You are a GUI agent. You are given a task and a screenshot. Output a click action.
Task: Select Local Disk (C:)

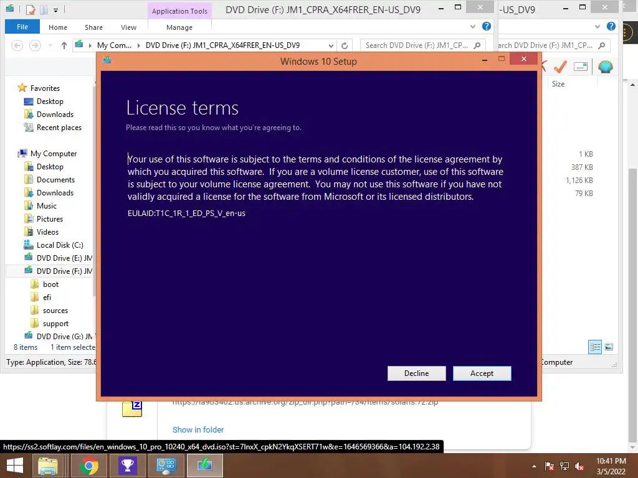click(60, 245)
